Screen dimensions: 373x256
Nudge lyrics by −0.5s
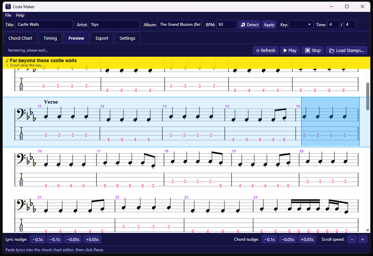coord(38,239)
